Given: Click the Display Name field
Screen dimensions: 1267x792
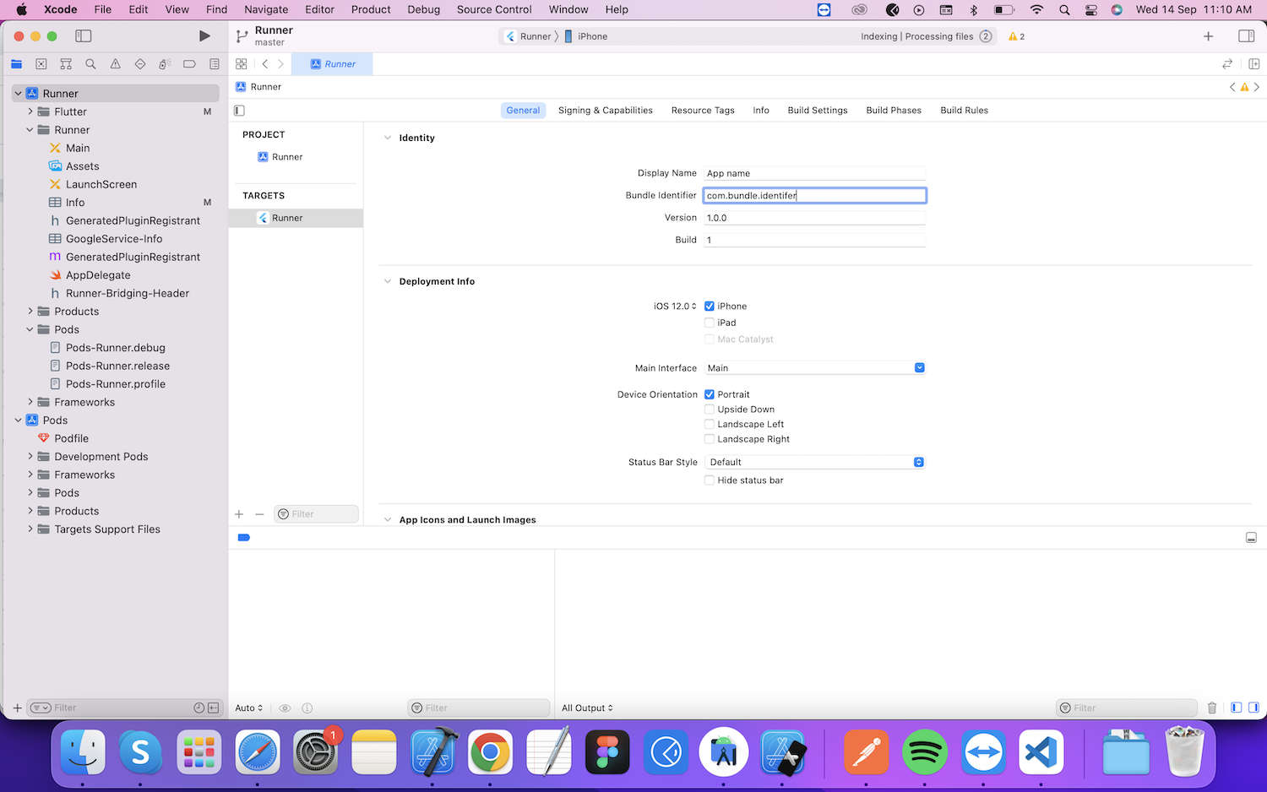Looking at the screenshot, I should pos(815,173).
